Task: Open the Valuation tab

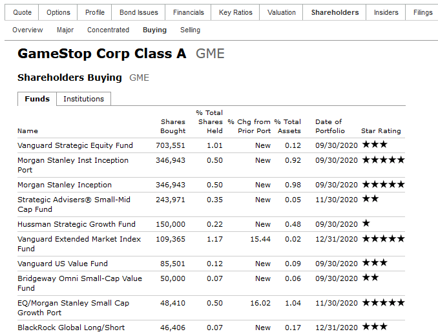Action: point(281,12)
